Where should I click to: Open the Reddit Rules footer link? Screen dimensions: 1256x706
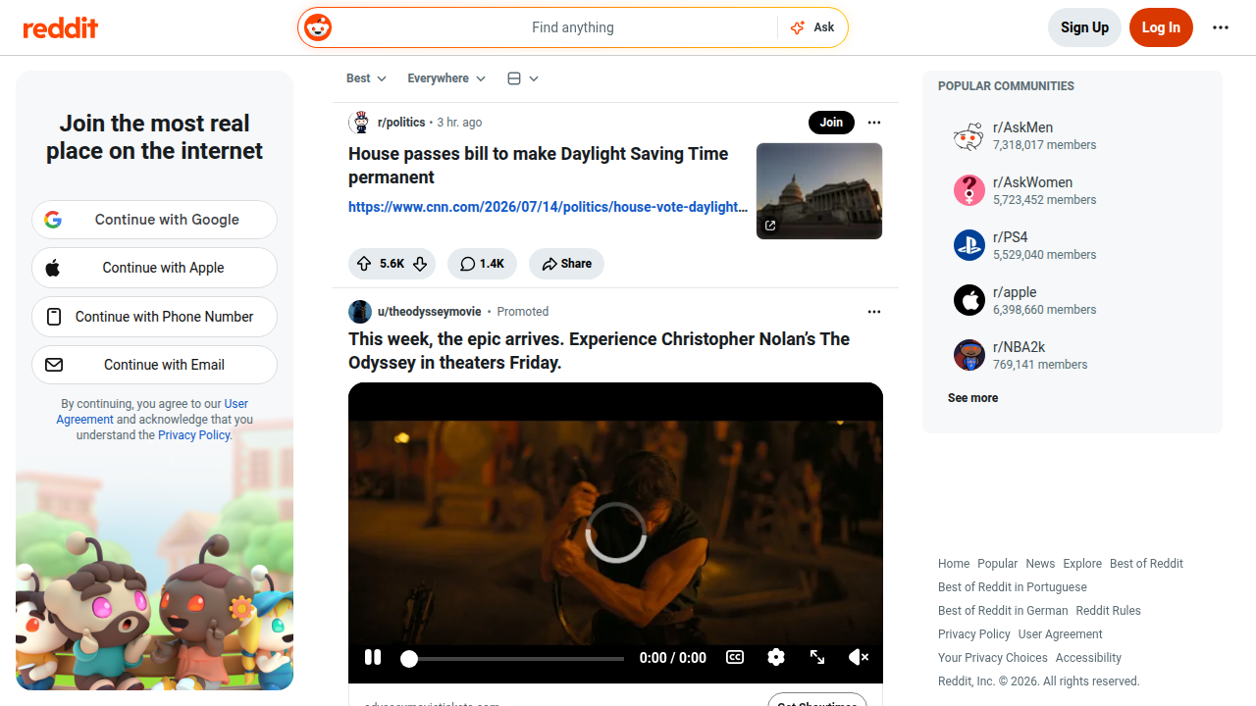point(1109,611)
